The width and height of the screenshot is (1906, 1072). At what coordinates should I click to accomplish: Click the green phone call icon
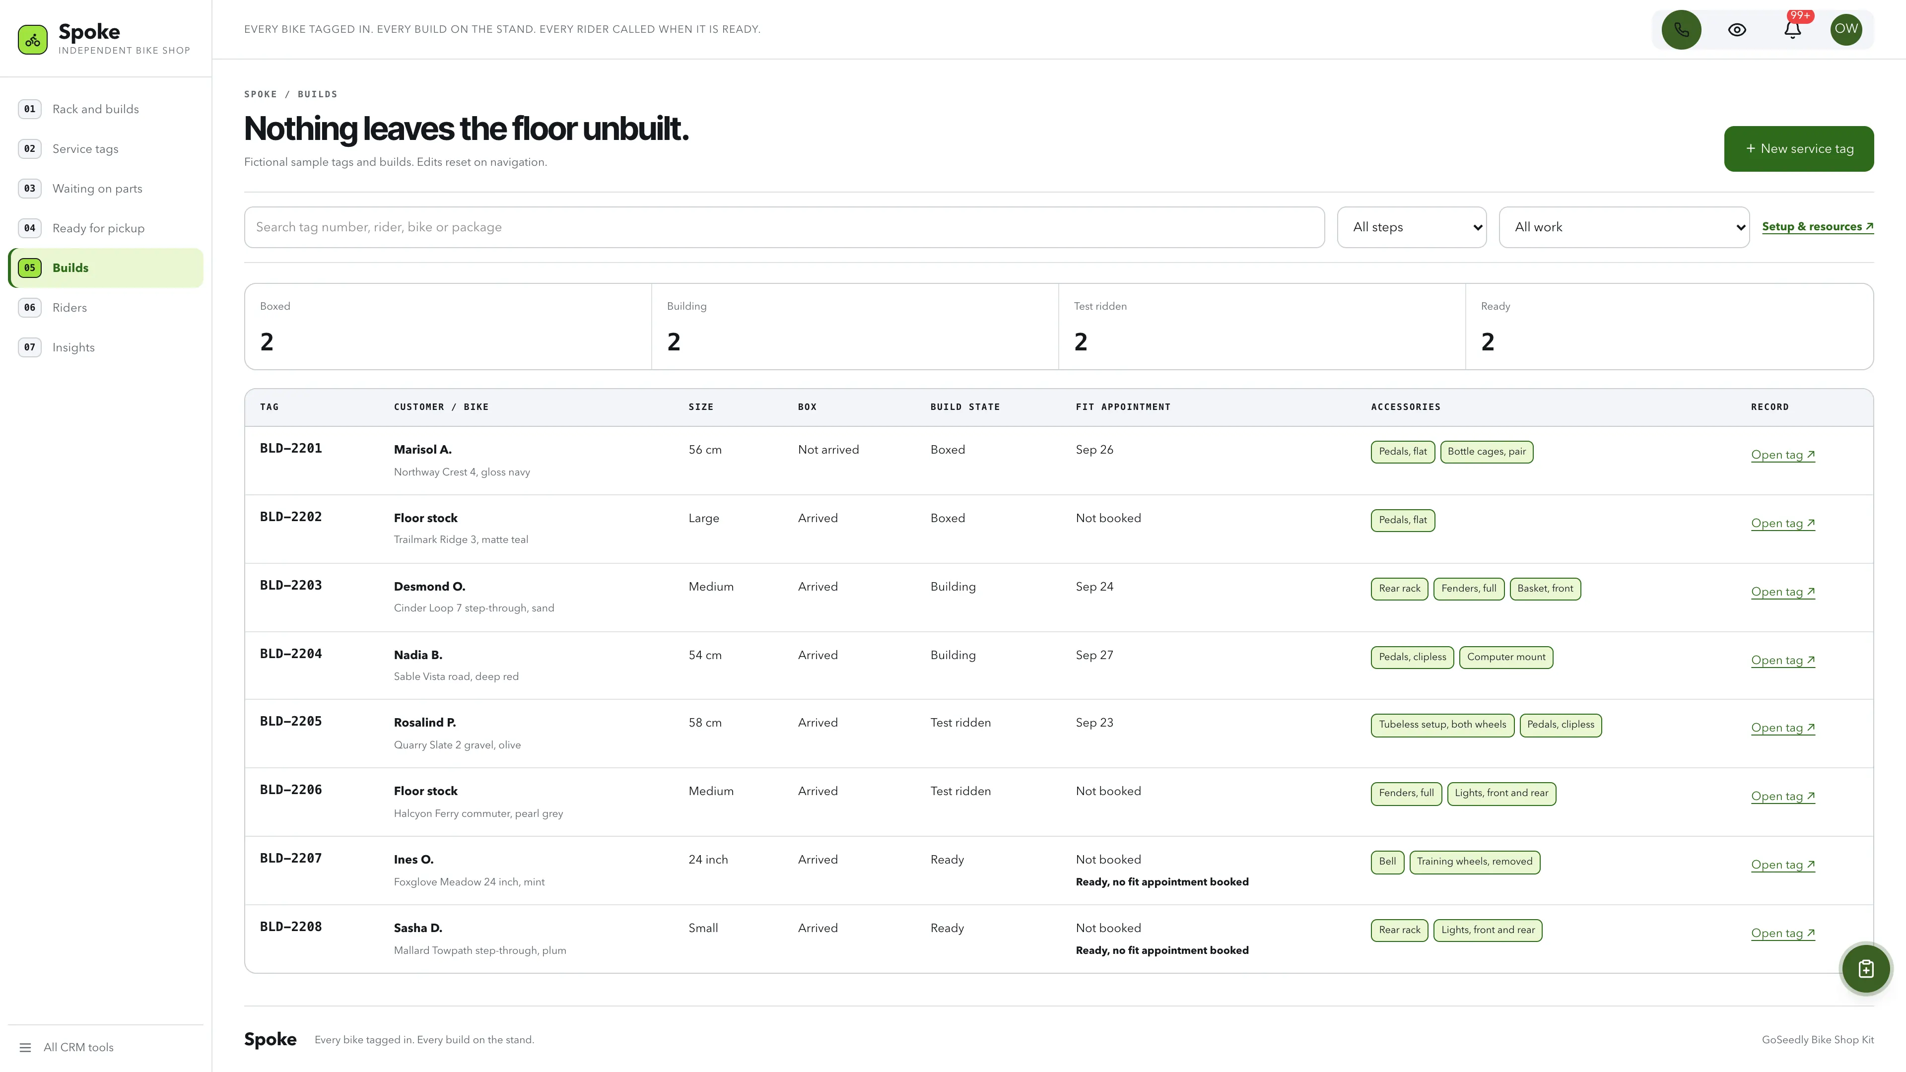coord(1681,30)
